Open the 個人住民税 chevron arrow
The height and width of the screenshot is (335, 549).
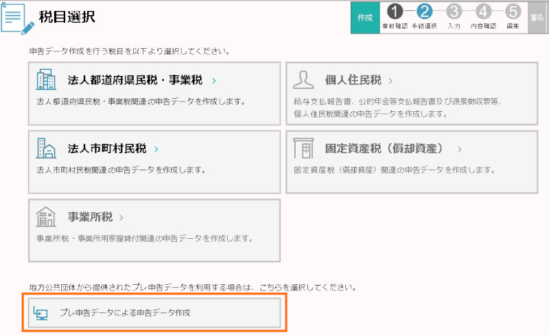pos(390,80)
